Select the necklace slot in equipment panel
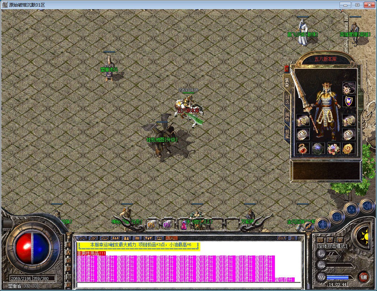Screen dimensions: 377x291 [349, 87]
